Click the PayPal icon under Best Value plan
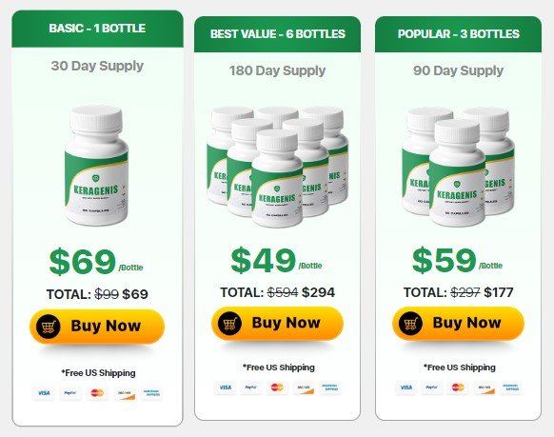554x437 pixels. (251, 387)
